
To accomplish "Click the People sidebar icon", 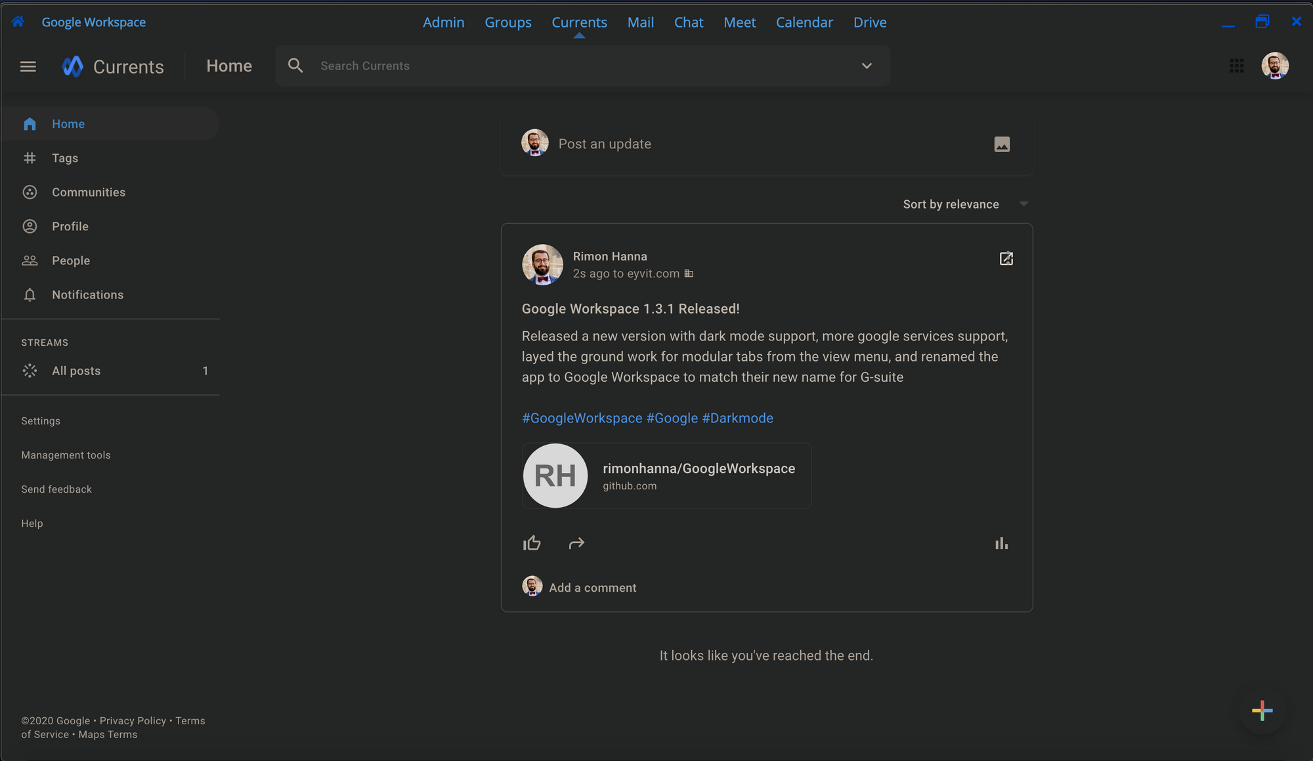I will 30,260.
